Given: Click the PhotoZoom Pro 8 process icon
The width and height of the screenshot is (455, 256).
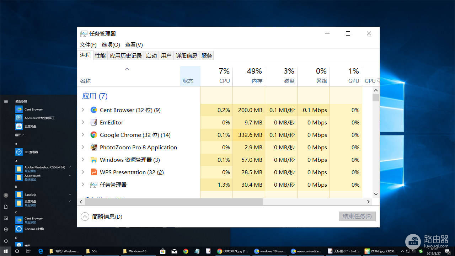Looking at the screenshot, I should tap(94, 147).
